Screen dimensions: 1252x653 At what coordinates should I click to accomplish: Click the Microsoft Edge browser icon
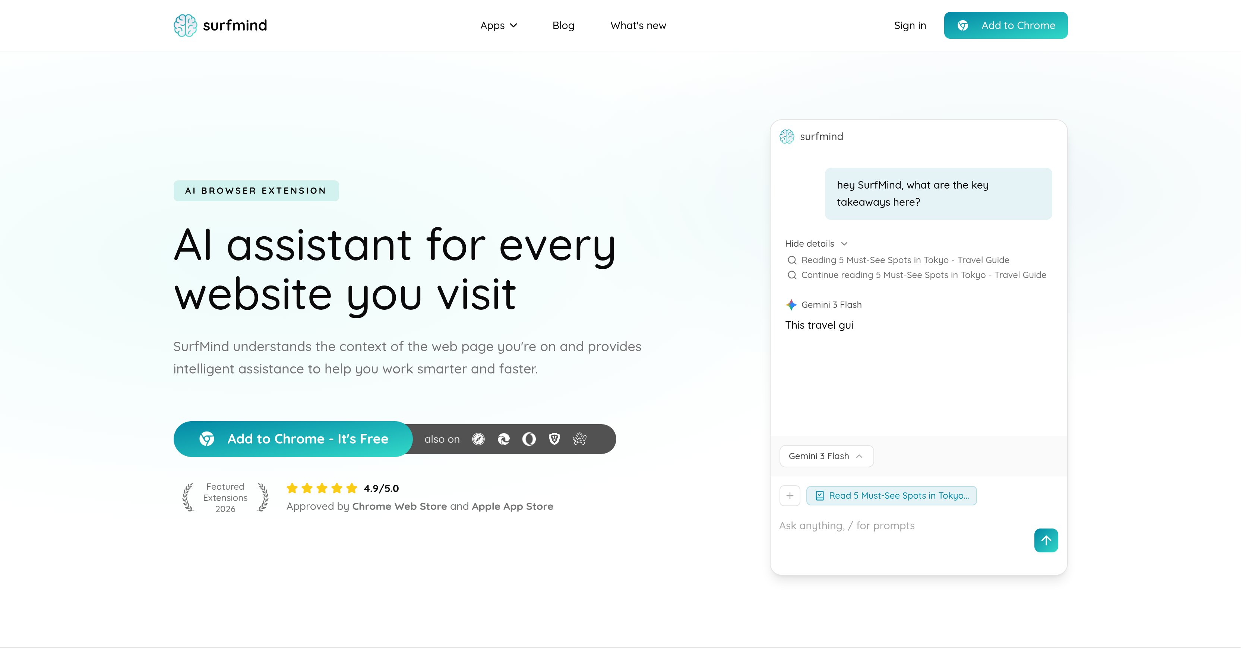tap(503, 439)
